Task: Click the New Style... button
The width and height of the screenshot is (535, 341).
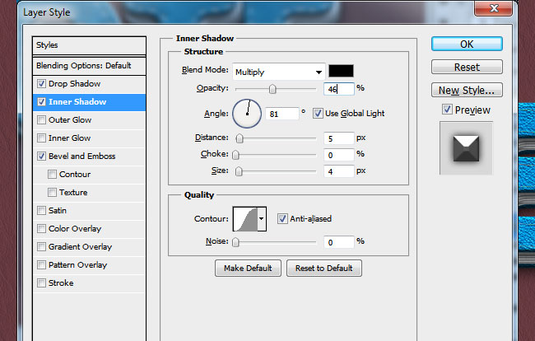Action: (x=467, y=90)
